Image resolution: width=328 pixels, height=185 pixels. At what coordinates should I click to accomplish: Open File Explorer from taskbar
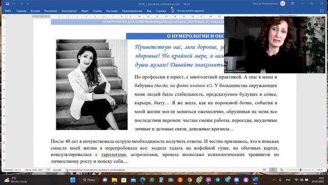[x=114, y=180]
